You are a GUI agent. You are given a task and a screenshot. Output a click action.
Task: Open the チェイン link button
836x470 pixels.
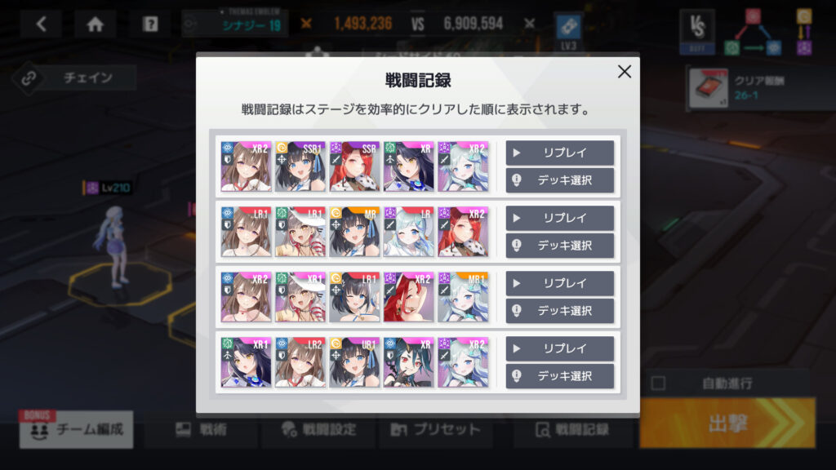pyautogui.click(x=74, y=78)
